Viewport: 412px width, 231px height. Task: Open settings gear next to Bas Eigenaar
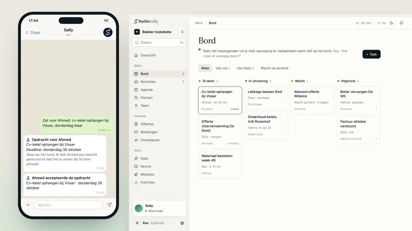click(182, 223)
